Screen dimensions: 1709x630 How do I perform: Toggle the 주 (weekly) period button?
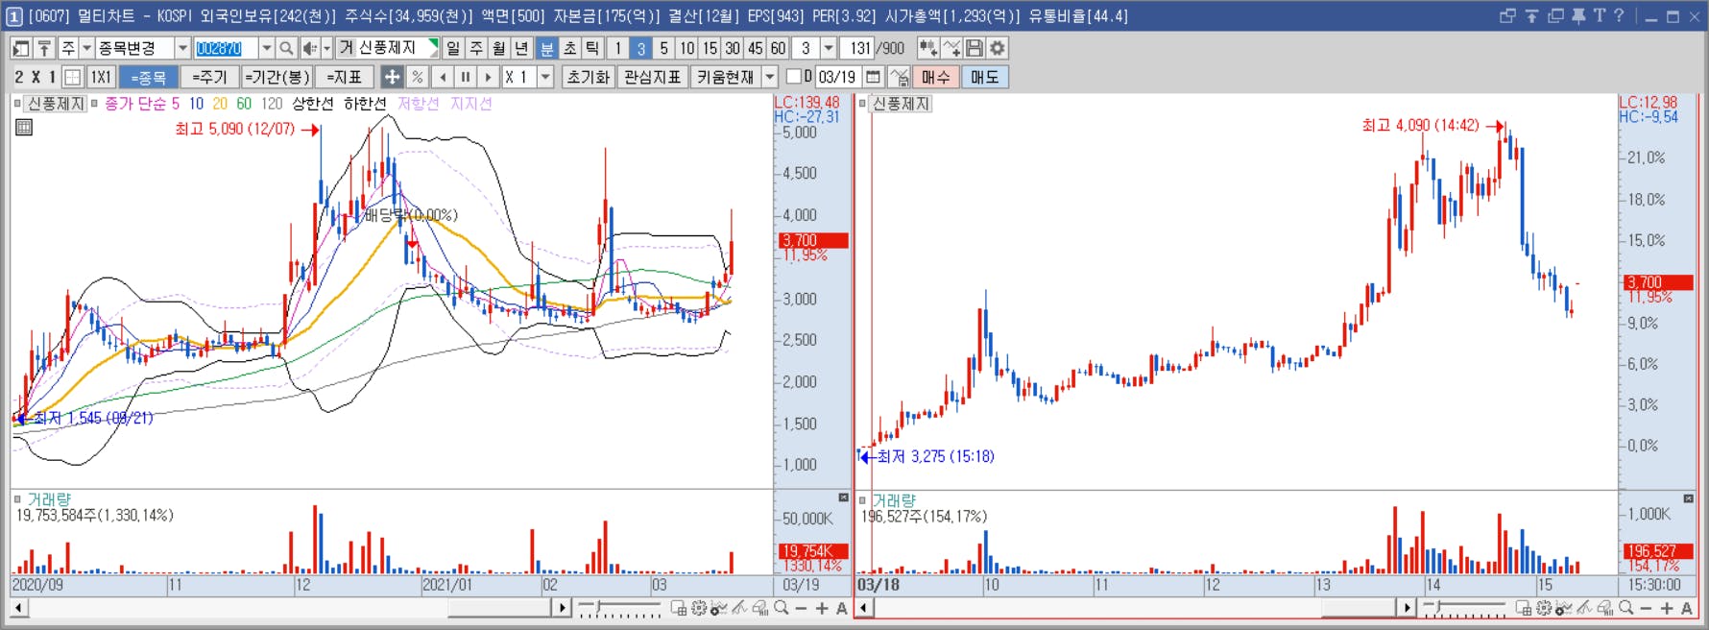point(476,48)
